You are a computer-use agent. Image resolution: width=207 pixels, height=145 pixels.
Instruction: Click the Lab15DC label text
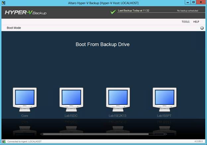71,116
